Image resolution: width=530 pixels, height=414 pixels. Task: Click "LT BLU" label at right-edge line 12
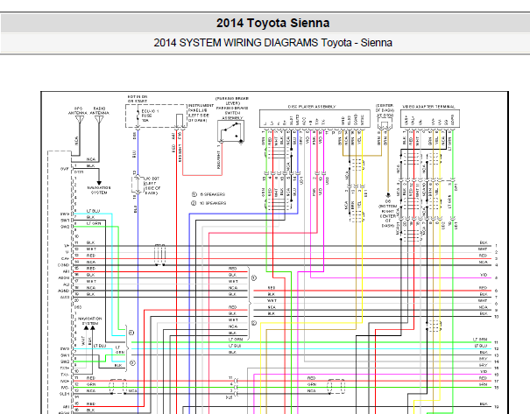tap(481, 346)
